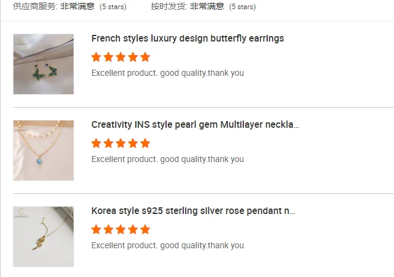Open the butterfly earrings product thumbnail
The width and height of the screenshot is (394, 277).
pyautogui.click(x=44, y=64)
